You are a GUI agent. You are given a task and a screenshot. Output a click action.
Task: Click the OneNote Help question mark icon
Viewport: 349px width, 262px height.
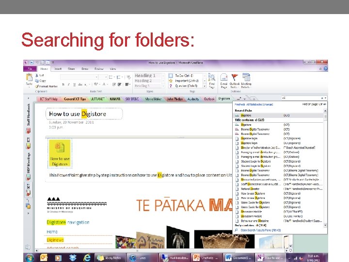[x=325, y=69]
